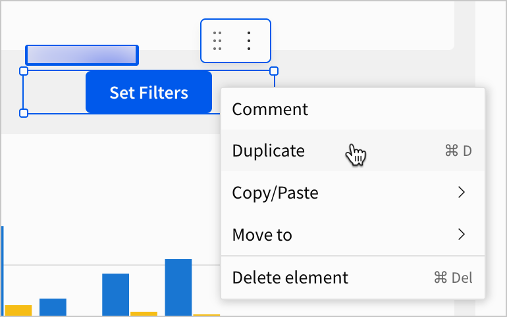This screenshot has height=317, width=507.
Task: Open the three-dot more options menu
Action: click(249, 41)
